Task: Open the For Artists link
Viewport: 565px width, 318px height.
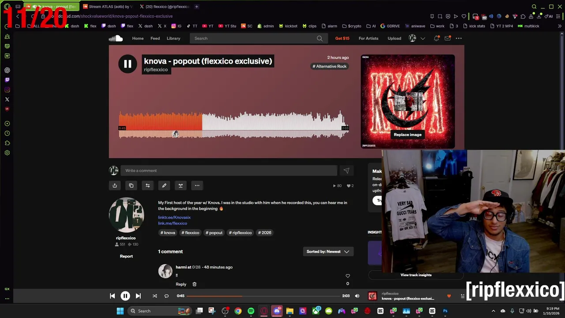Action: pos(369,38)
